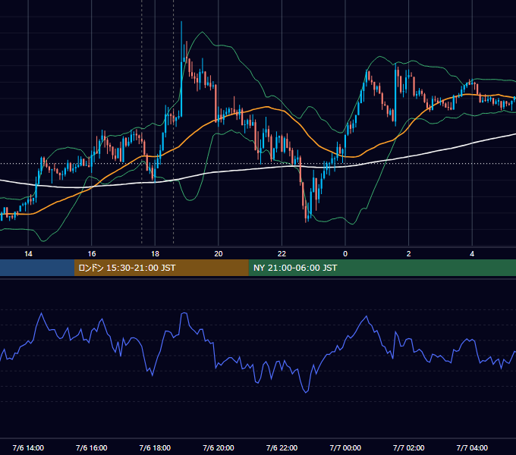Click the 7/7 02:00 date label

click(409, 447)
